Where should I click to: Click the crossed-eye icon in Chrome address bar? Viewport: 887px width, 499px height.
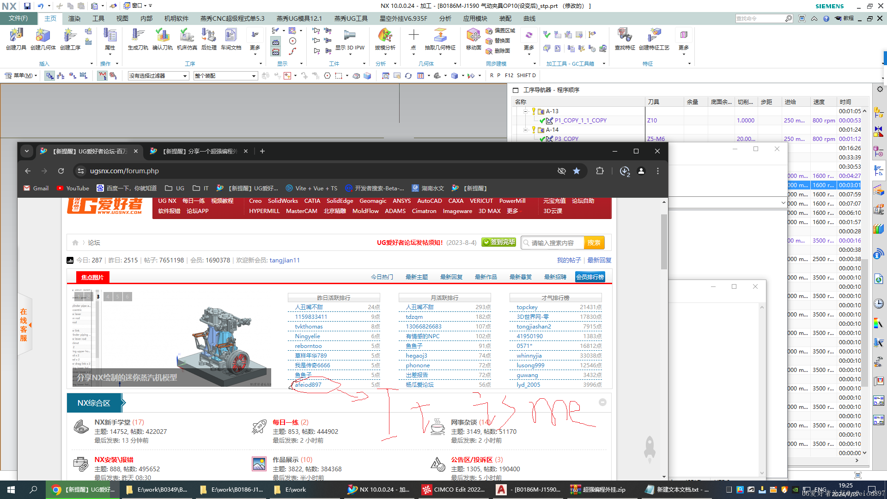click(x=561, y=171)
